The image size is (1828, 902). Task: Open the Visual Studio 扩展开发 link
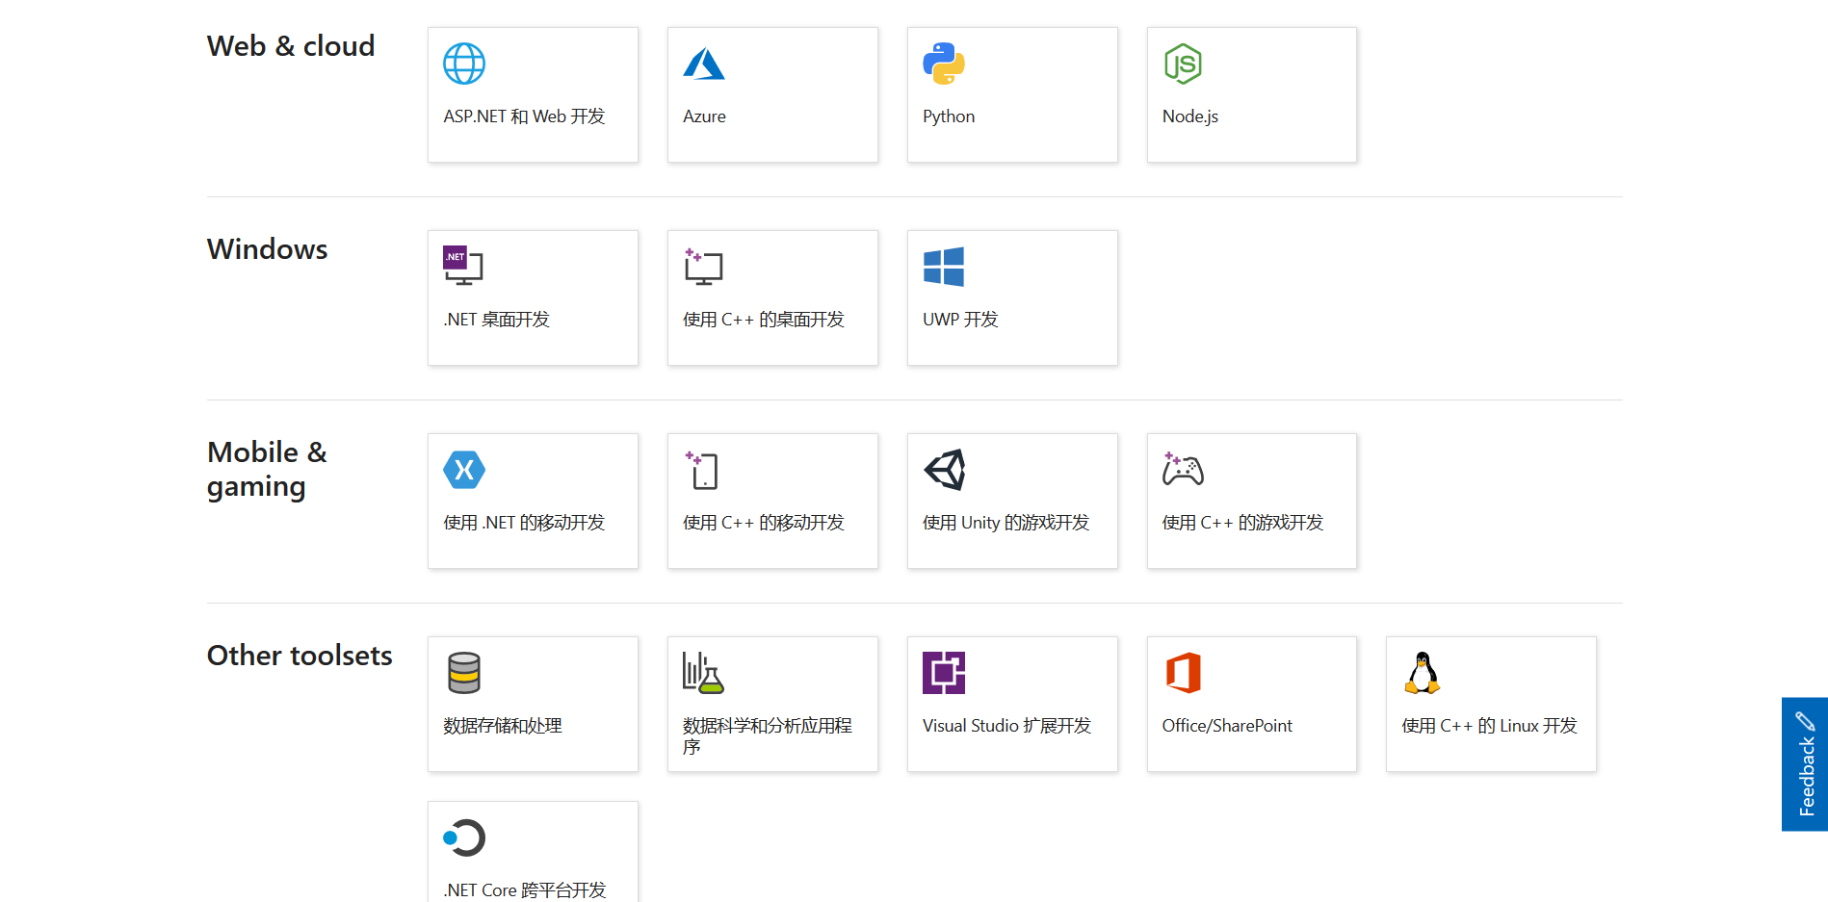(x=1012, y=704)
